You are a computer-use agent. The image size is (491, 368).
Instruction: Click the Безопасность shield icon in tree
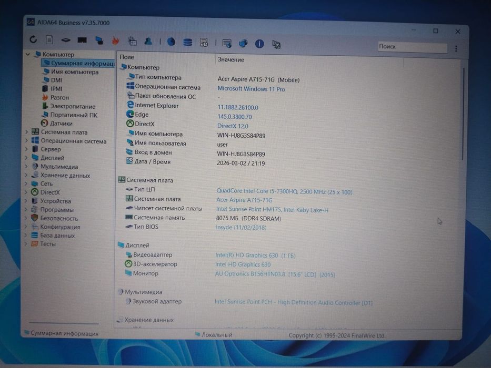(35, 218)
